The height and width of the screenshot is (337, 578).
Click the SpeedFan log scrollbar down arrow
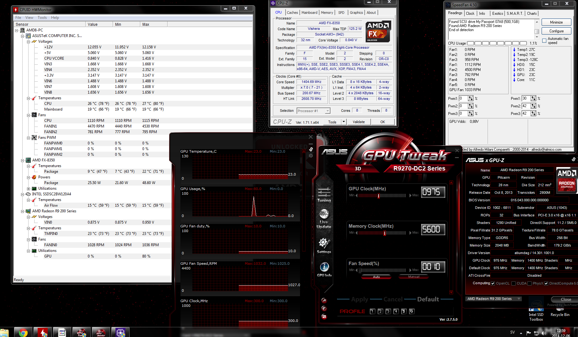(537, 37)
